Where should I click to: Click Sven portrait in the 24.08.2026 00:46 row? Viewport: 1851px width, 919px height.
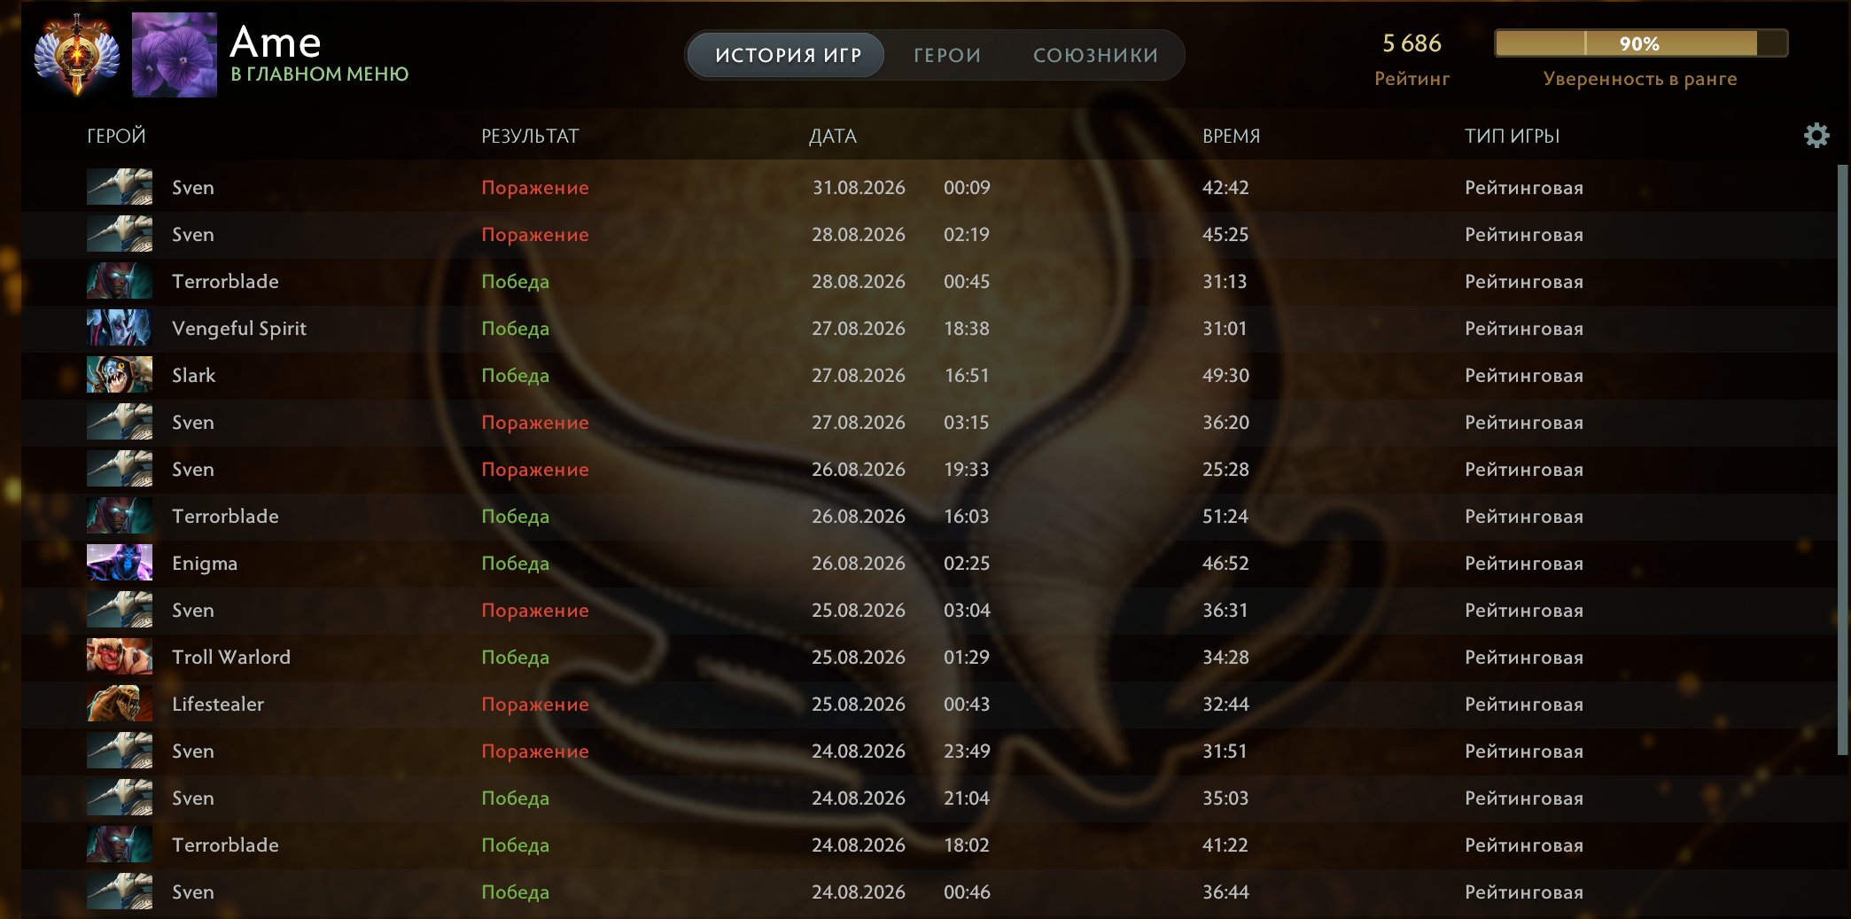[120, 892]
